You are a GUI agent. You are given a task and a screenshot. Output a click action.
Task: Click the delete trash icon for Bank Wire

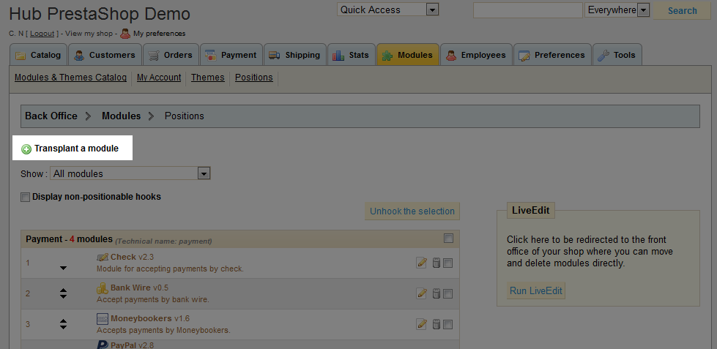[436, 293]
